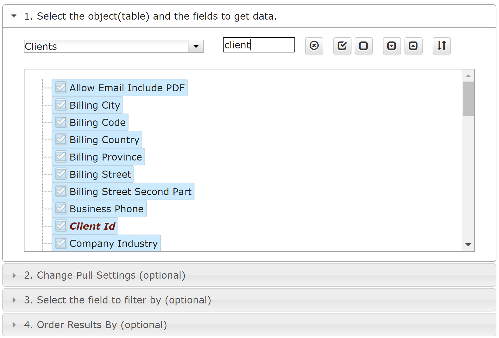Click the collapse all up-arrow icon
The height and width of the screenshot is (338, 499).
click(x=413, y=46)
